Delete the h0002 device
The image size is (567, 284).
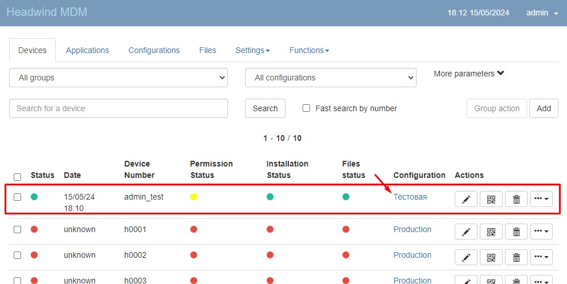click(516, 257)
